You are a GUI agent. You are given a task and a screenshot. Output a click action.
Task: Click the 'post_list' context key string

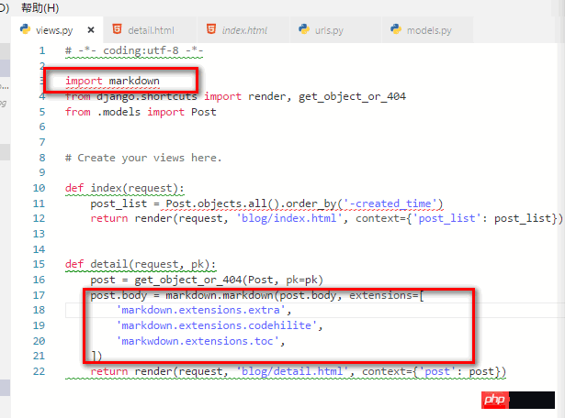pos(447,218)
